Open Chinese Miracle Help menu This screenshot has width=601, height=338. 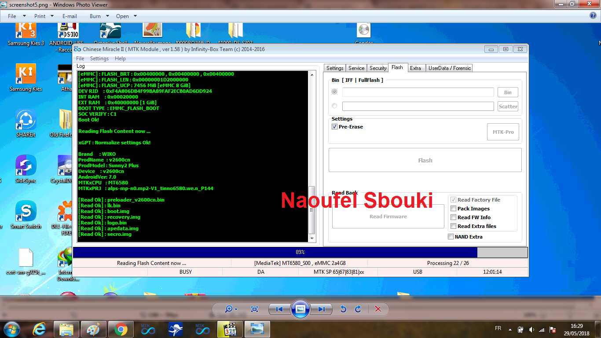[x=120, y=59]
